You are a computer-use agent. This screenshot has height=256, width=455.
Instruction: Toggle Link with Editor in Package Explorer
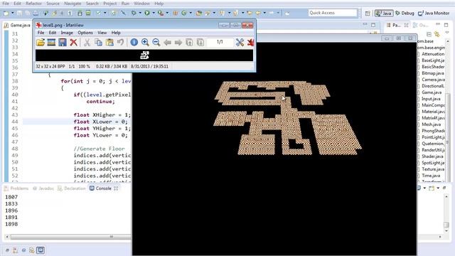pos(437,34)
